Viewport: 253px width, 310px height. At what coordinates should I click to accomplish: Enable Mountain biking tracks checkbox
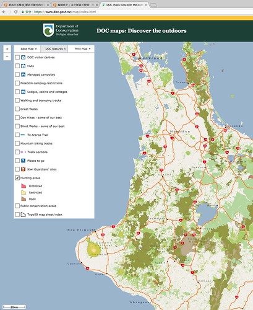tap(17, 143)
